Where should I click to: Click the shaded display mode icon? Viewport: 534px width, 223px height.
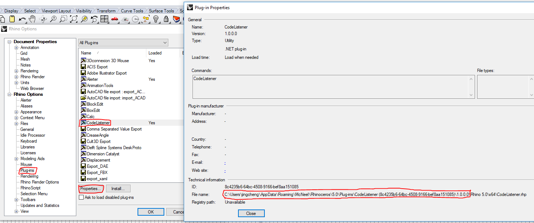click(x=176, y=19)
